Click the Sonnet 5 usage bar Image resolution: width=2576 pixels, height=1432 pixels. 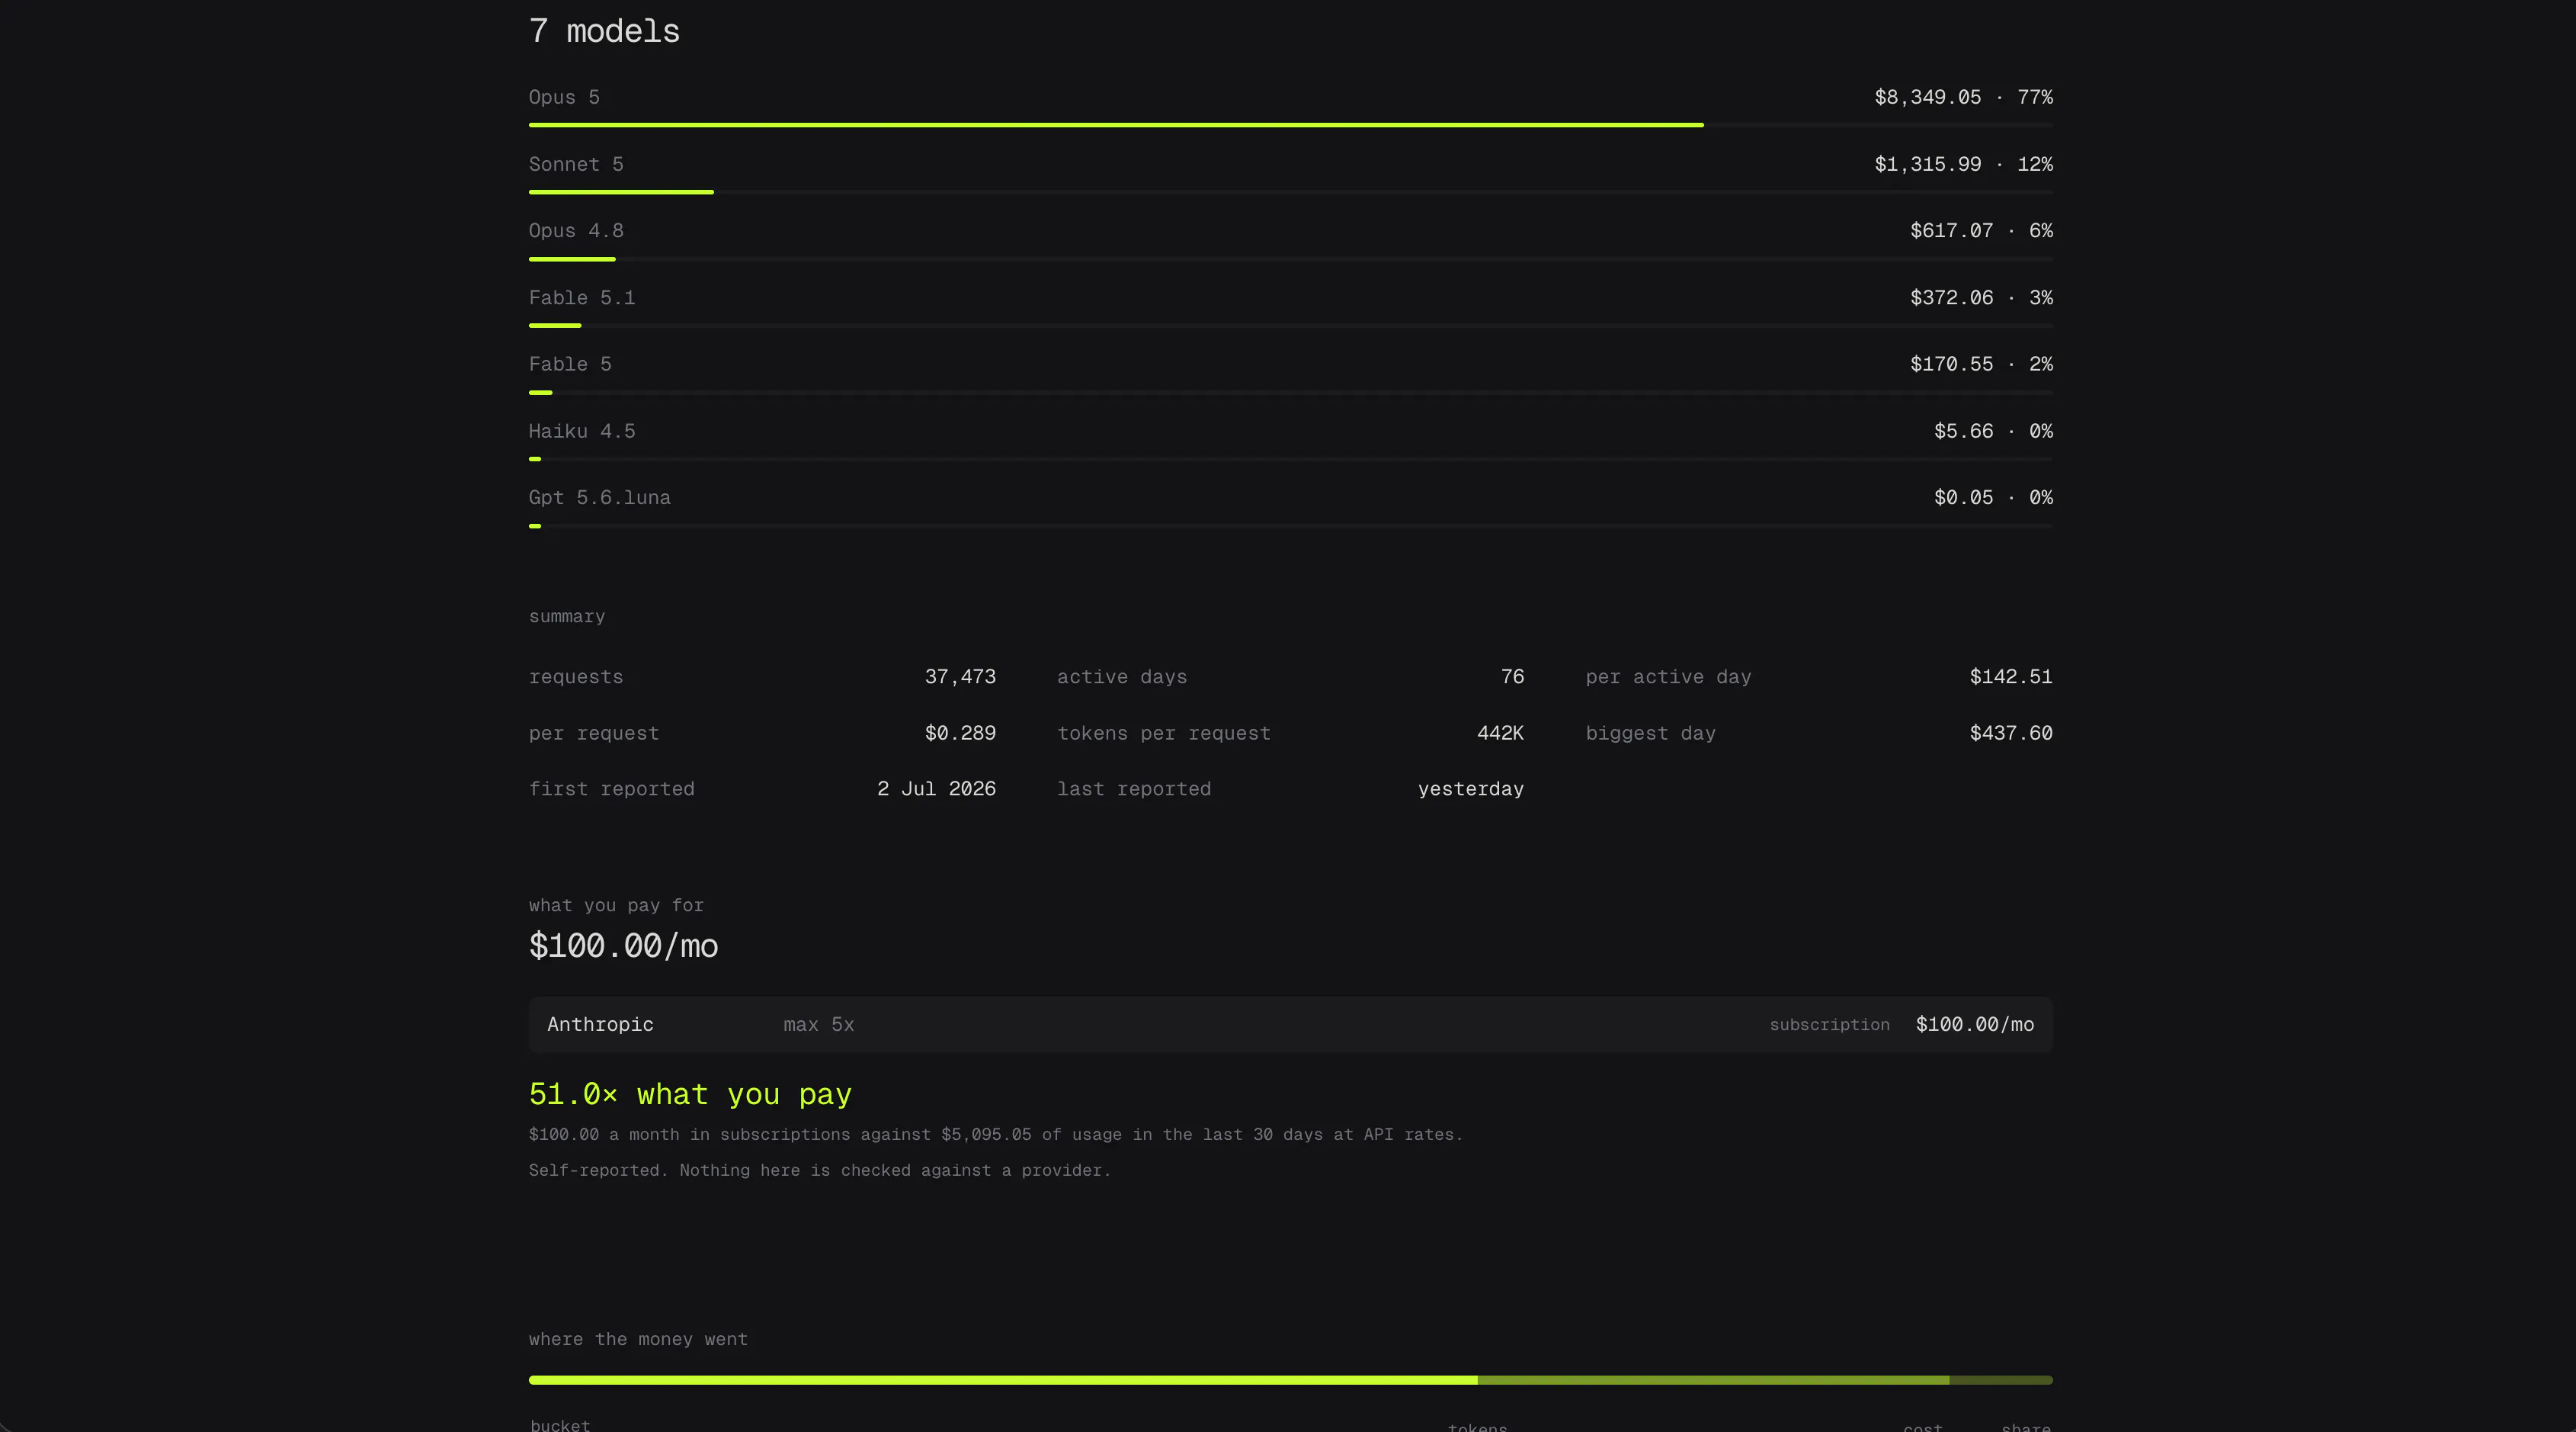pyautogui.click(x=621, y=192)
